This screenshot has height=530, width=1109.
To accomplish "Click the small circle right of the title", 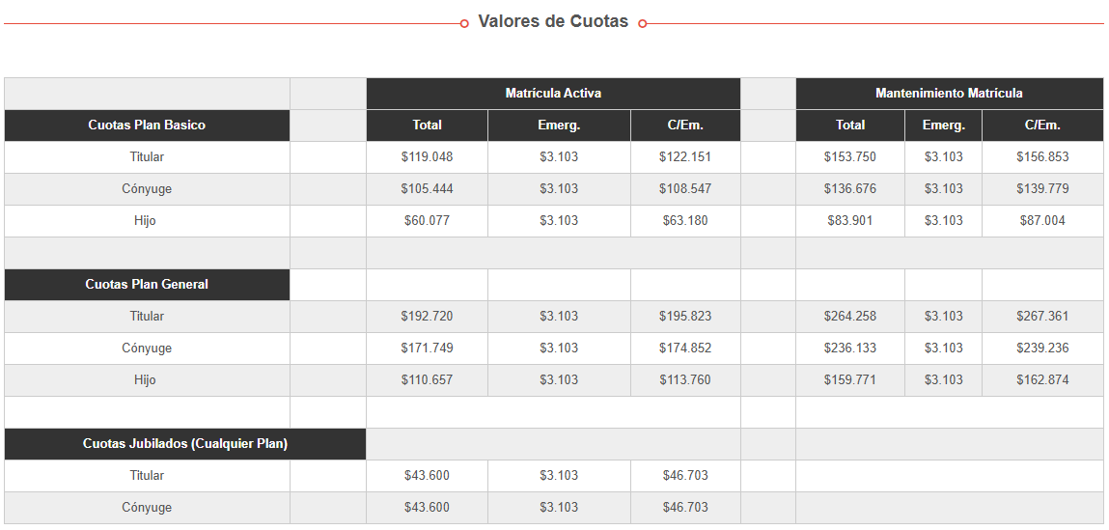I will [x=643, y=23].
